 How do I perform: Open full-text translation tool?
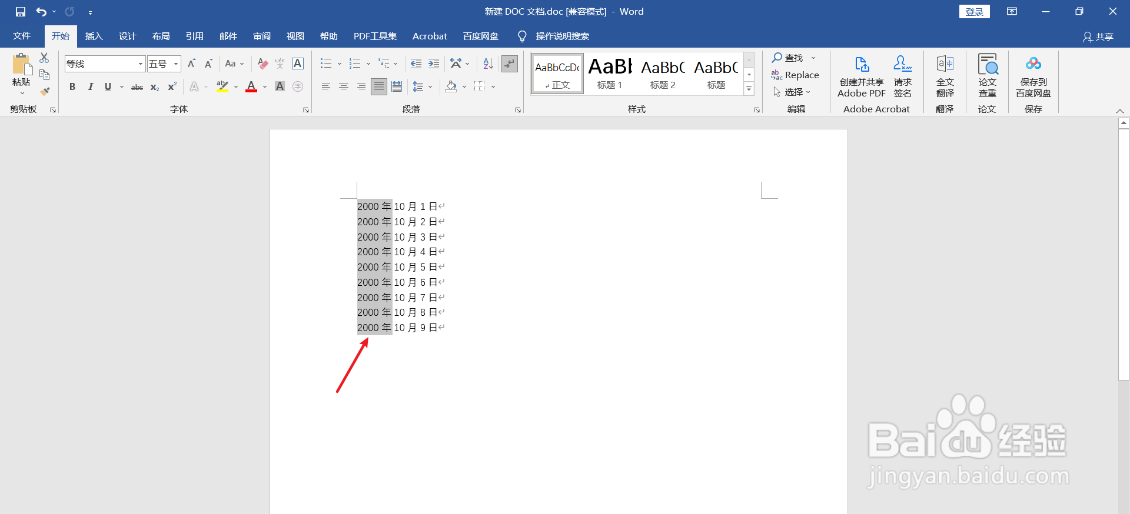click(945, 76)
